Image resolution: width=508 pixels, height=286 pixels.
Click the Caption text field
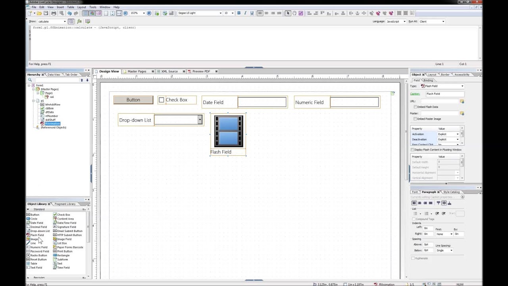[x=445, y=94]
